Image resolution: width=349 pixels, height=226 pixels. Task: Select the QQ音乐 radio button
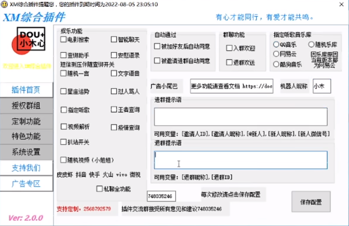[276, 44]
